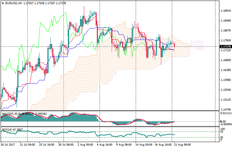This screenshot has width=232, height=148.
Task: Click the RSI(14) indicator label
Action: point(8,130)
